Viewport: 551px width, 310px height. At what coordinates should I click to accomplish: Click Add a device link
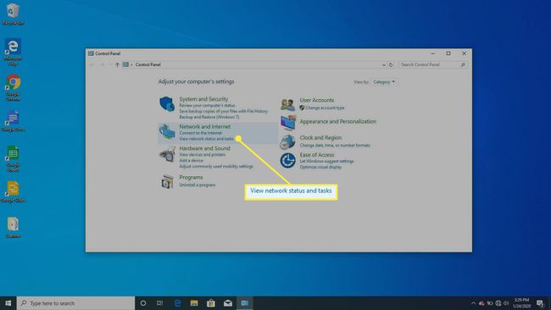click(192, 160)
